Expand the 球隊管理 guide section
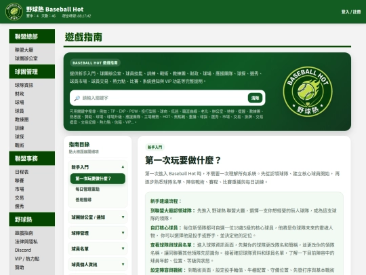The image size is (366, 275). [x=98, y=233]
